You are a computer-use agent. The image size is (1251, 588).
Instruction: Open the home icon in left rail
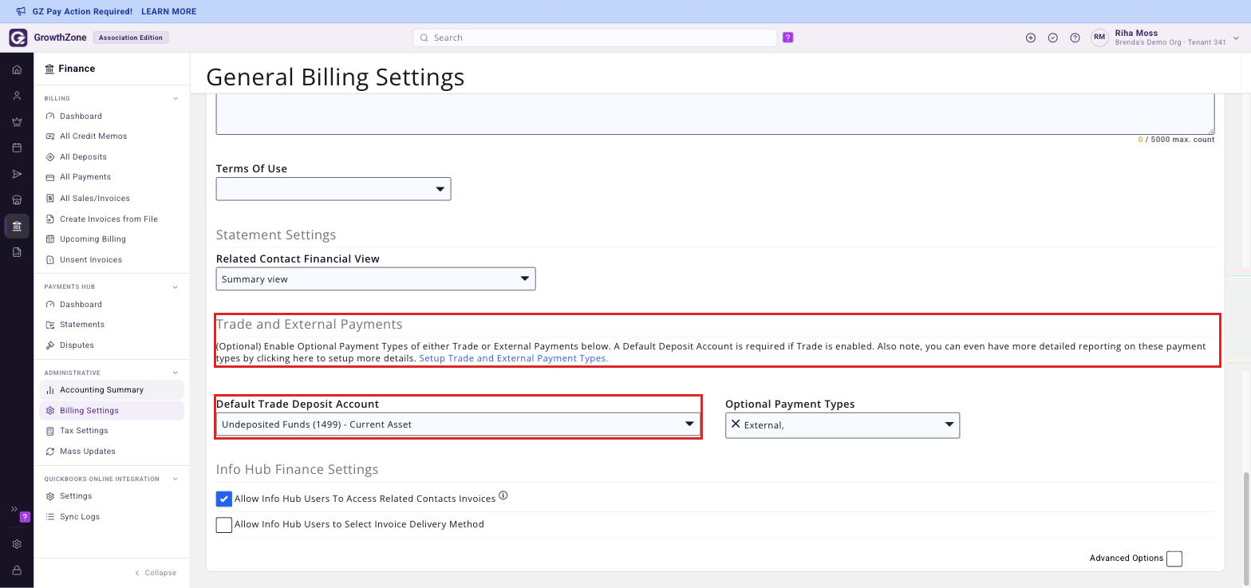tap(17, 70)
